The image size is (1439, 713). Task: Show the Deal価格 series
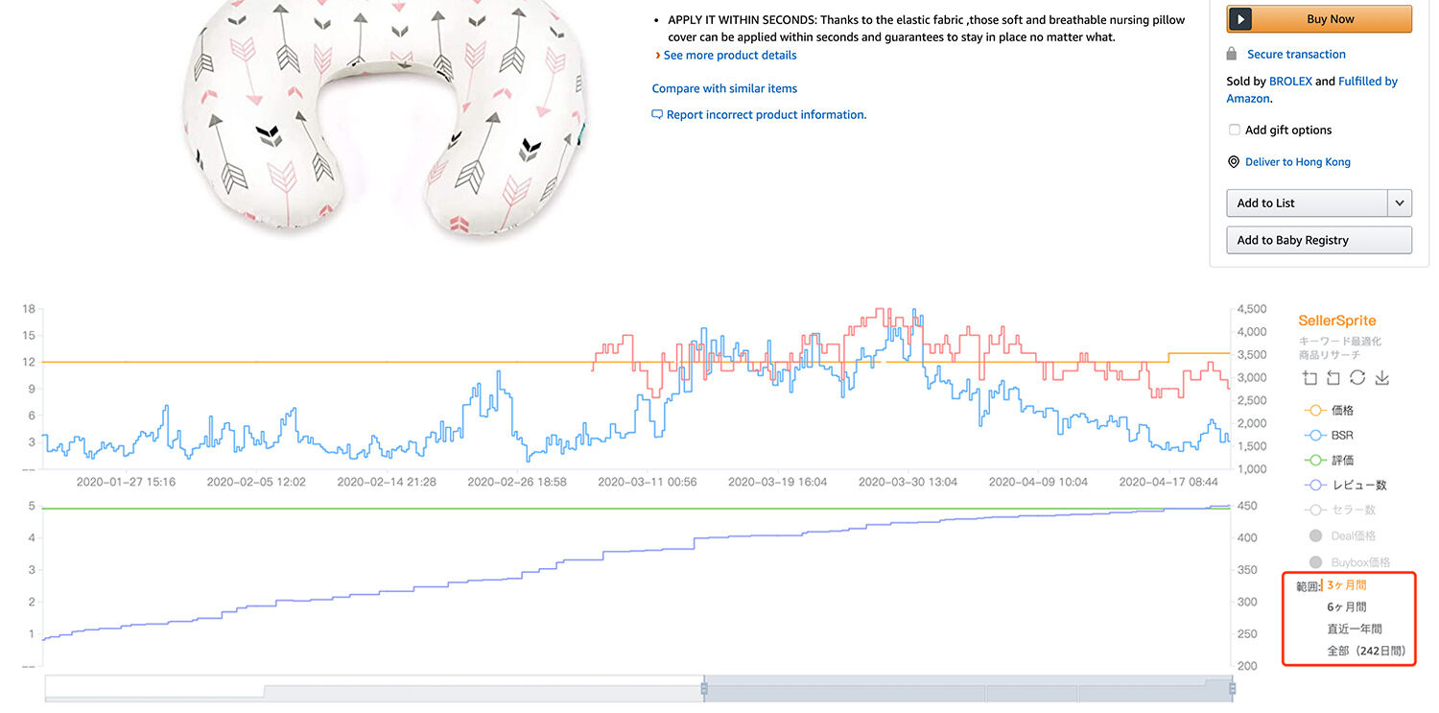click(1342, 535)
